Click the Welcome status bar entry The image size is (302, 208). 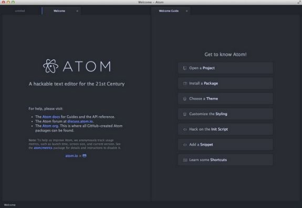pos(9,205)
